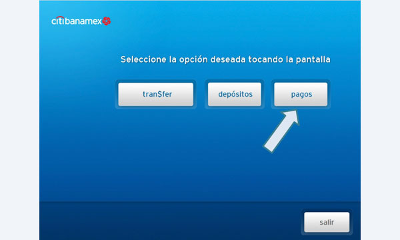Exit using the salir button
The height and width of the screenshot is (240, 400).
click(x=327, y=222)
